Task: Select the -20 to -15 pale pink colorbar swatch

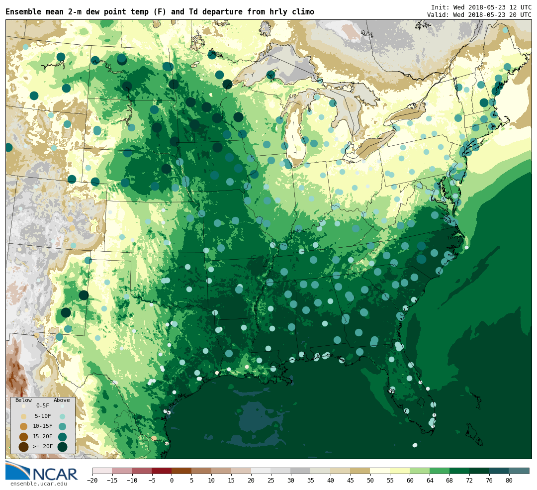Action: [102, 471]
